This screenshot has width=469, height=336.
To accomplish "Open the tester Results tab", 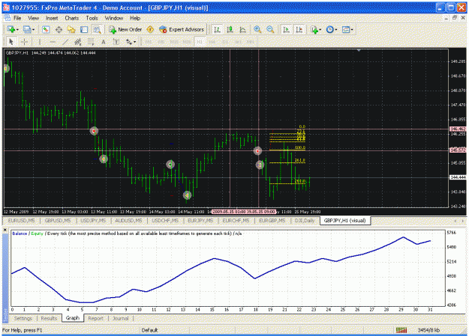I will point(49,318).
